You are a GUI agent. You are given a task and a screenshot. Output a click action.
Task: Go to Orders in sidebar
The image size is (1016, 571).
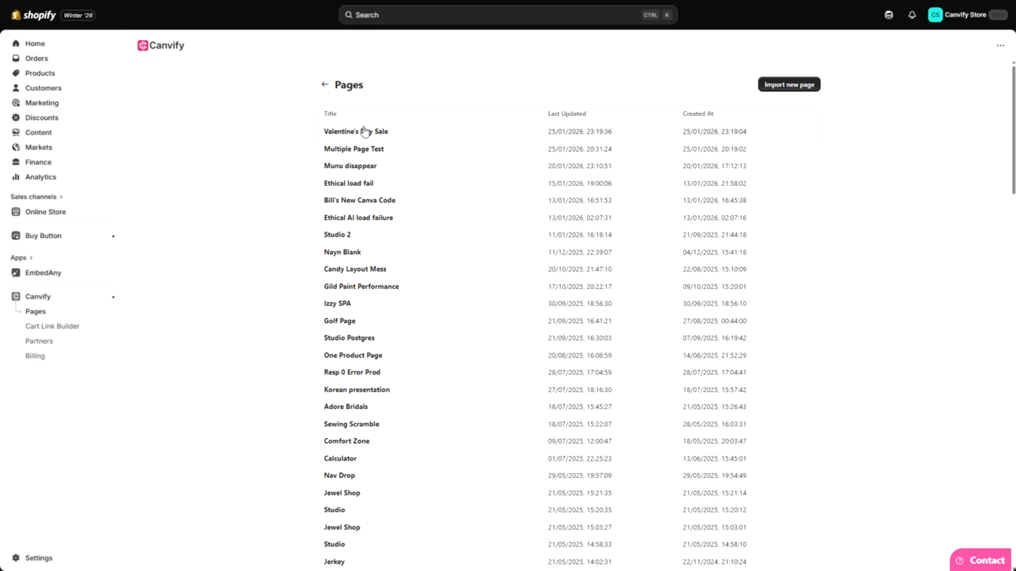tap(36, 58)
